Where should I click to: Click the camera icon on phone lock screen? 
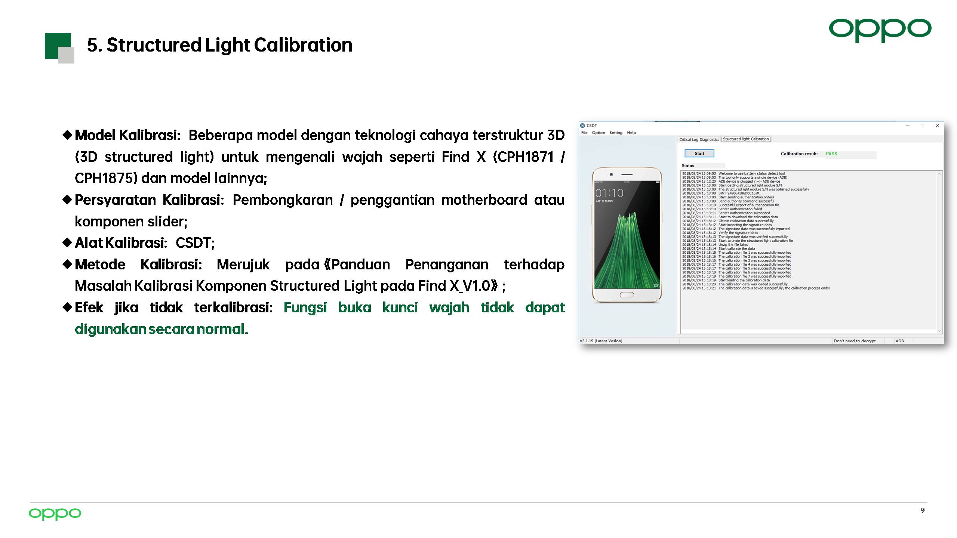click(656, 285)
